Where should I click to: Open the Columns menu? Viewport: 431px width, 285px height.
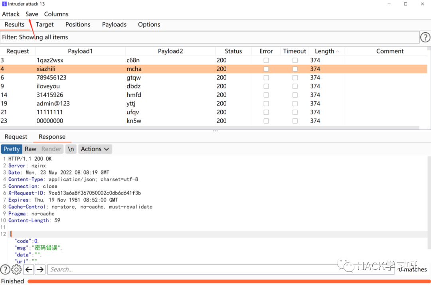click(x=56, y=14)
